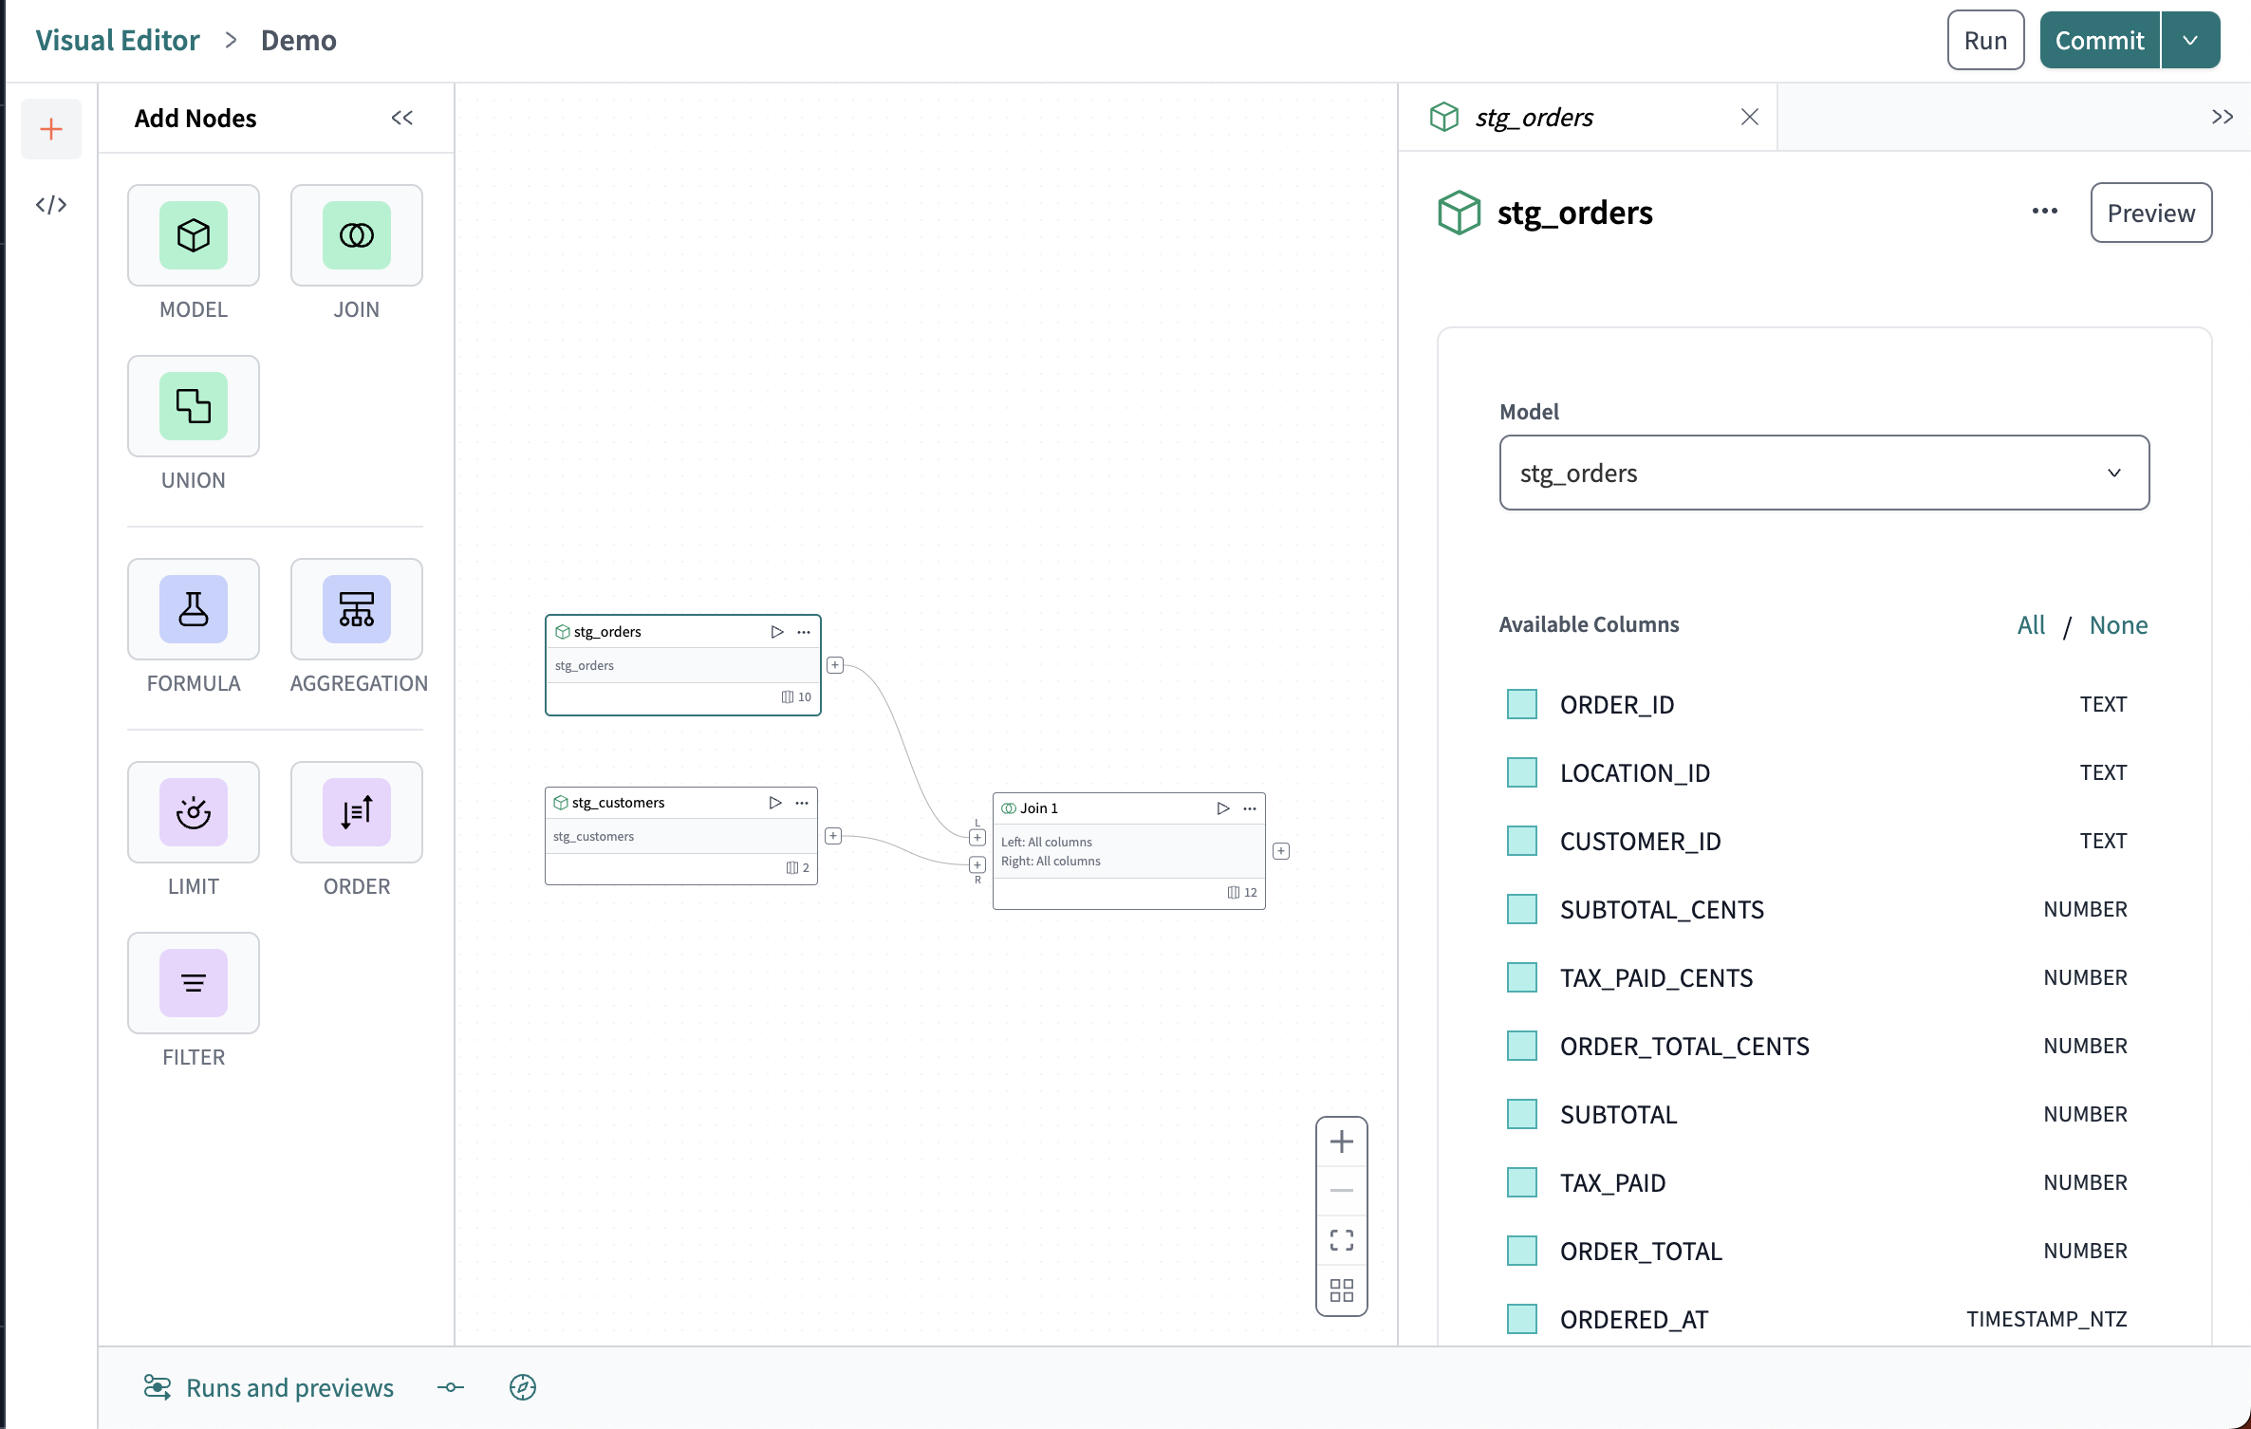Collapse the Add Nodes panel
Image resolution: width=2251 pixels, height=1429 pixels.
click(x=401, y=118)
